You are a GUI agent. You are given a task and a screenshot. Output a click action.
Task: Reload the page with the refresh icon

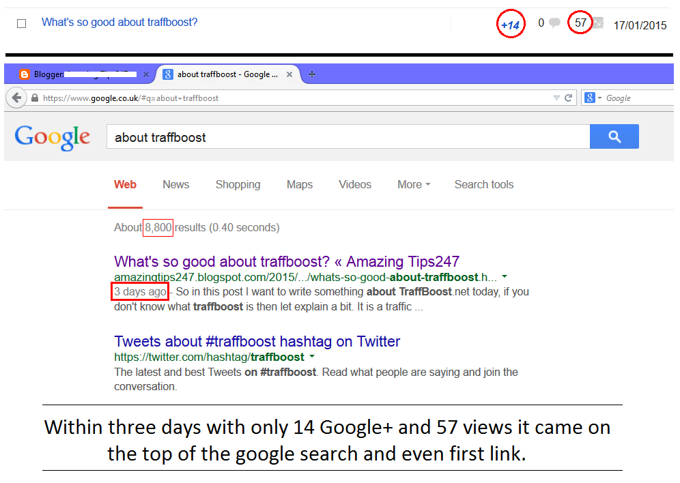[568, 98]
